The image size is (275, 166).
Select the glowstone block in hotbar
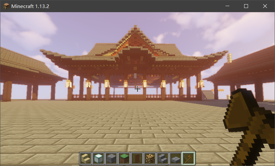pos(150,158)
